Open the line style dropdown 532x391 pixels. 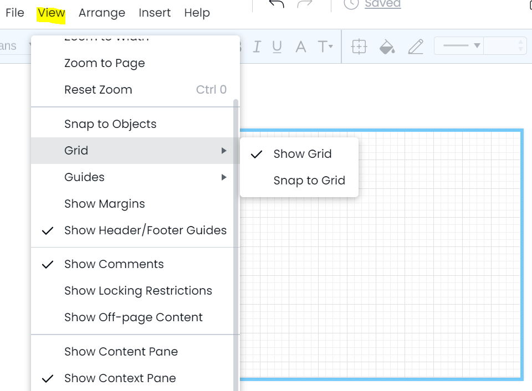(459, 46)
